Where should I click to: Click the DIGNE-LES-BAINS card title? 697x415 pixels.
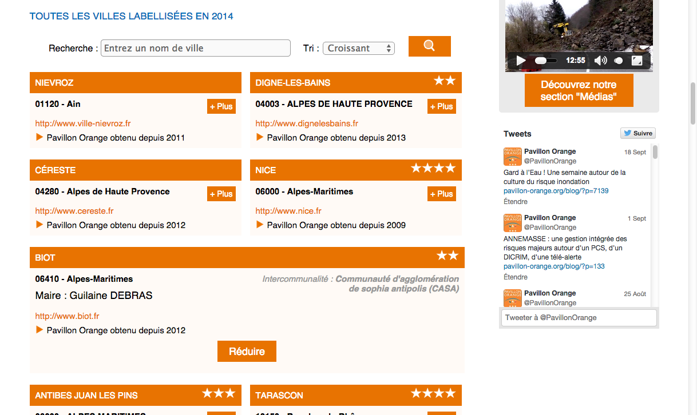point(293,83)
